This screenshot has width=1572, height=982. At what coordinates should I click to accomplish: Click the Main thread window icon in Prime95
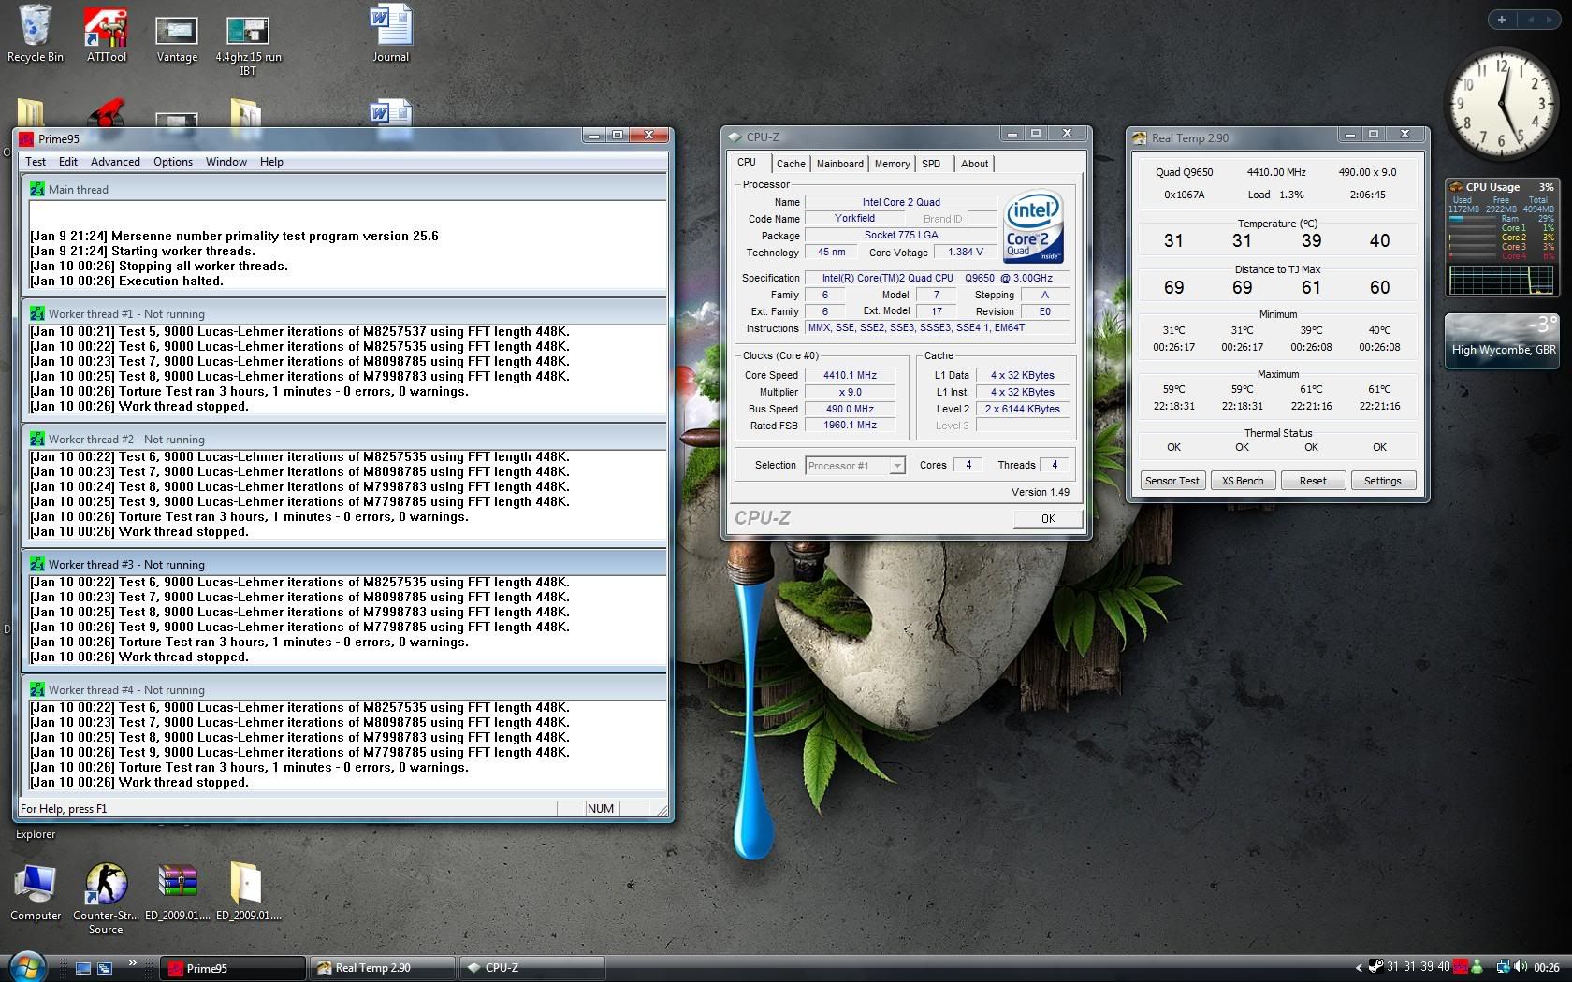pos(37,189)
